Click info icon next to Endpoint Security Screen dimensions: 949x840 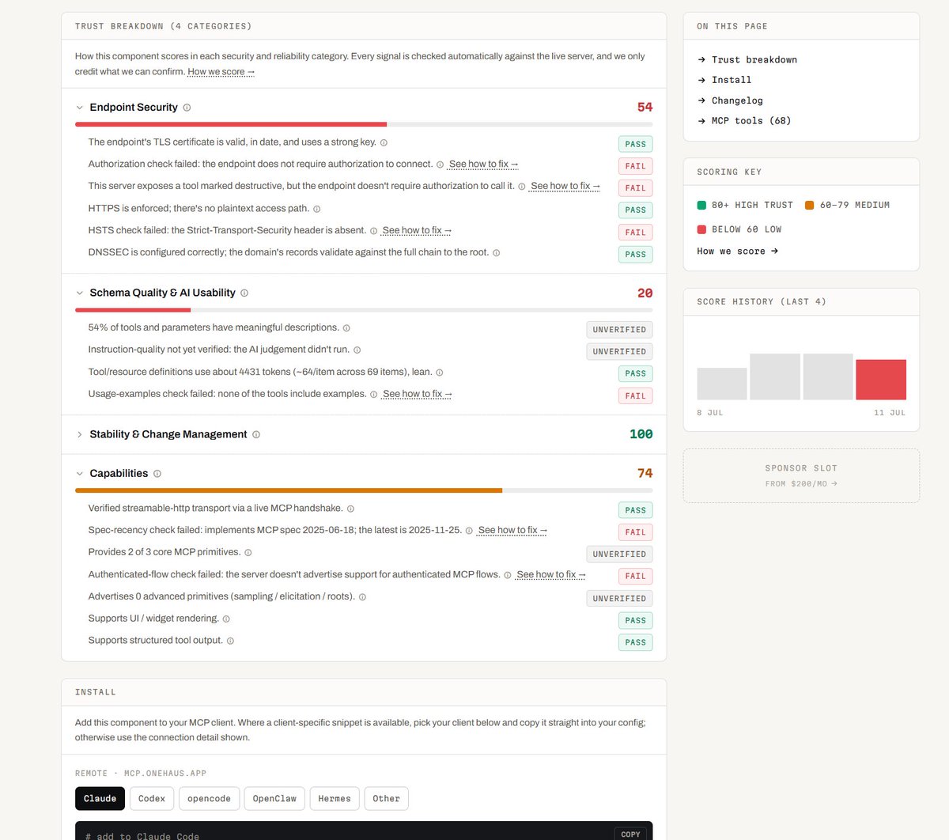pyautogui.click(x=187, y=108)
